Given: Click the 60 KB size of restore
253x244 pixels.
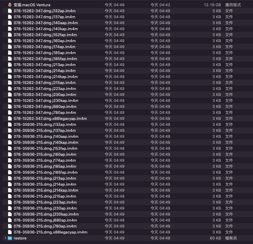Looking at the screenshot, I should tap(215, 238).
